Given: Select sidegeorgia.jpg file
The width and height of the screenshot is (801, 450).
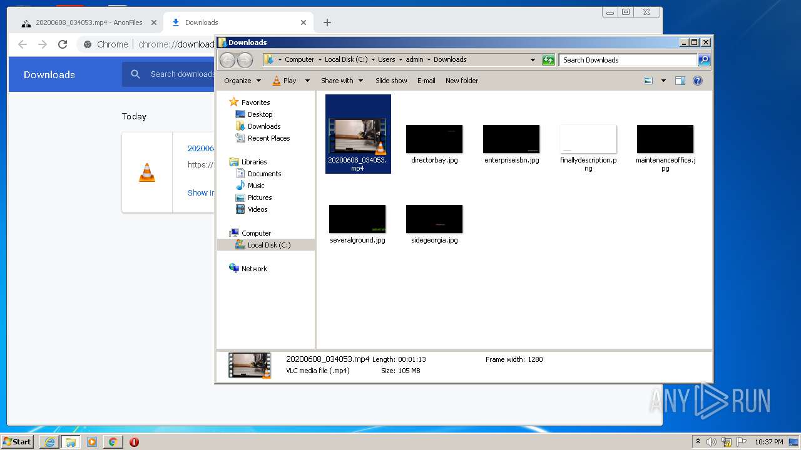Looking at the screenshot, I should coord(434,224).
